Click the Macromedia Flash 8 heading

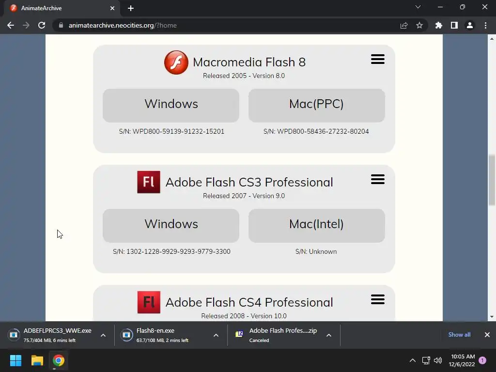[x=249, y=62]
